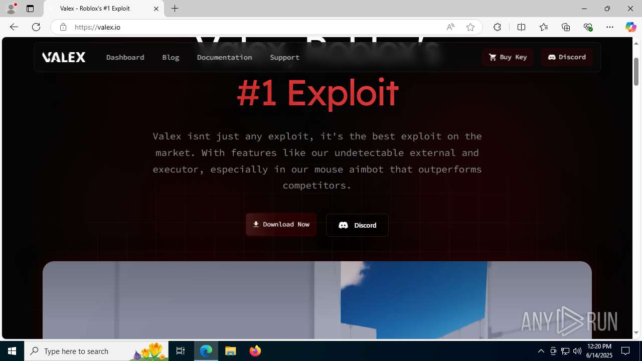This screenshot has height=361, width=642.
Task: Click the hero preview image
Action: pyautogui.click(x=317, y=300)
